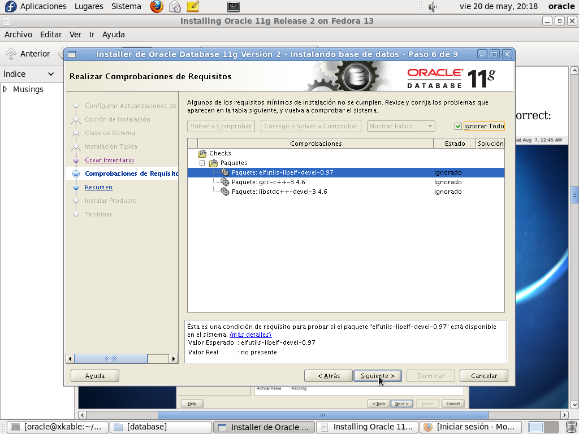Click the Ayuda button in installer

point(95,376)
